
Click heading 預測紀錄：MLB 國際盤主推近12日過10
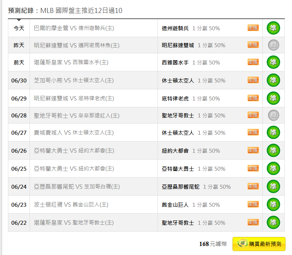point(65,10)
